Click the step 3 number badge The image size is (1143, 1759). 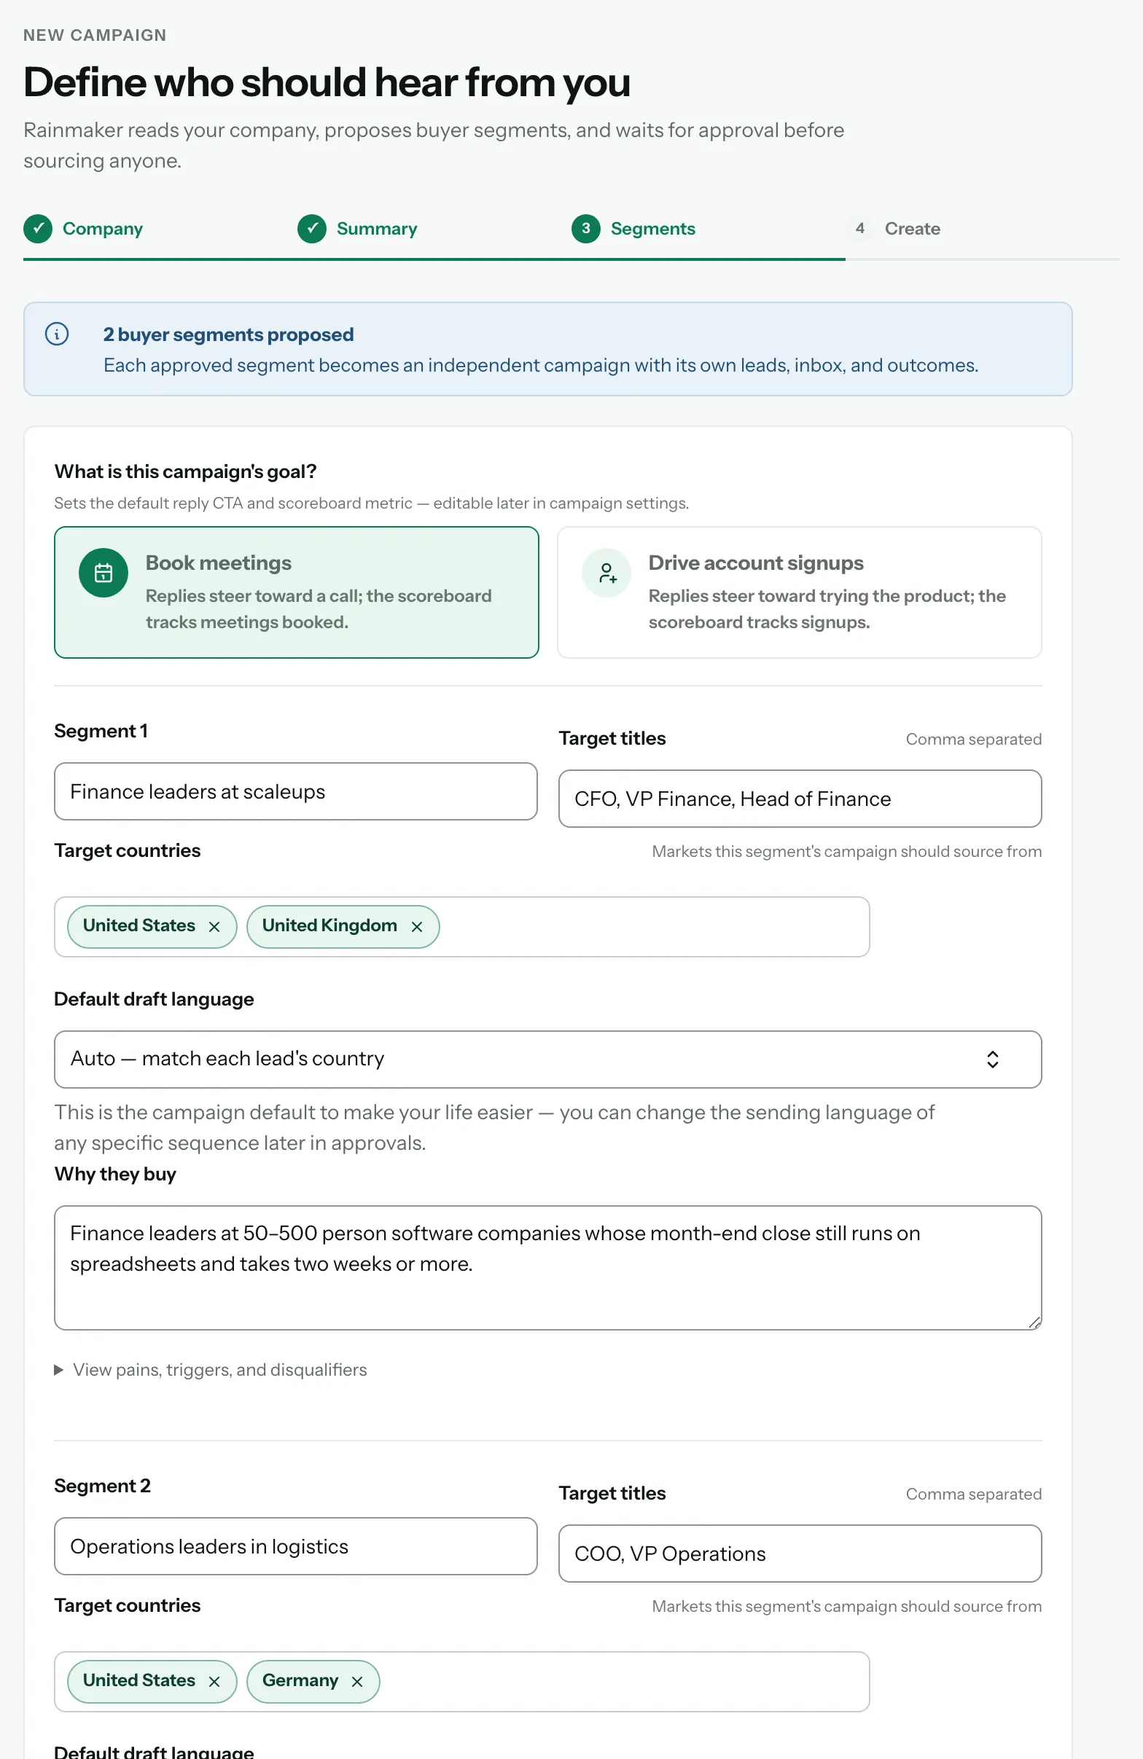click(x=585, y=228)
